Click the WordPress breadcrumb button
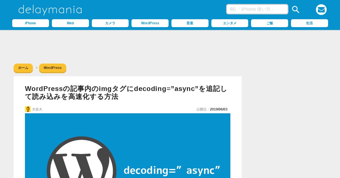 (53, 68)
